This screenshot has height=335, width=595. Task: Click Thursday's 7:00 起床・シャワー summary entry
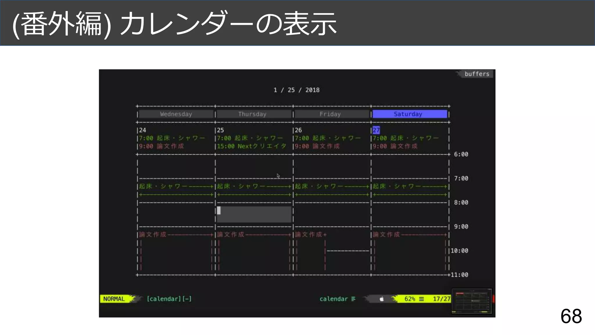pos(250,138)
